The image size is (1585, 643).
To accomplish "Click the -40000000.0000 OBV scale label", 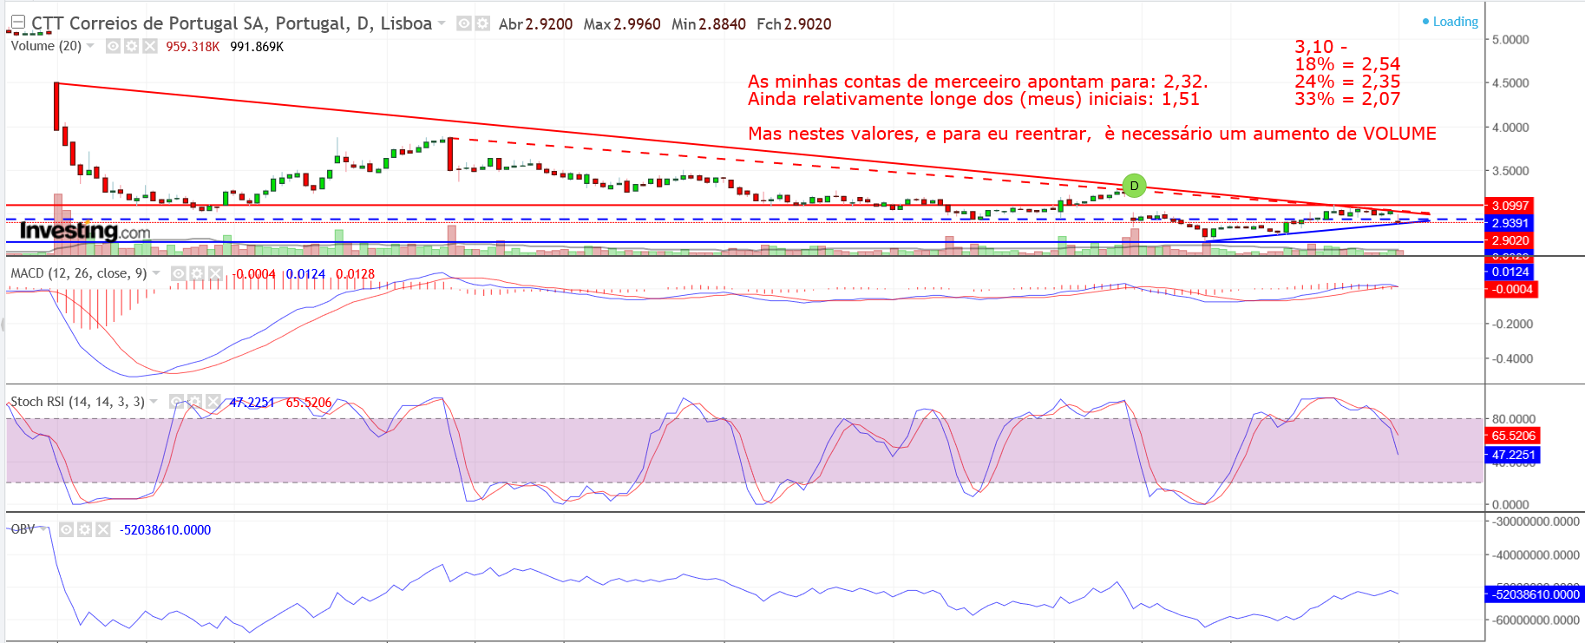I will [1536, 554].
